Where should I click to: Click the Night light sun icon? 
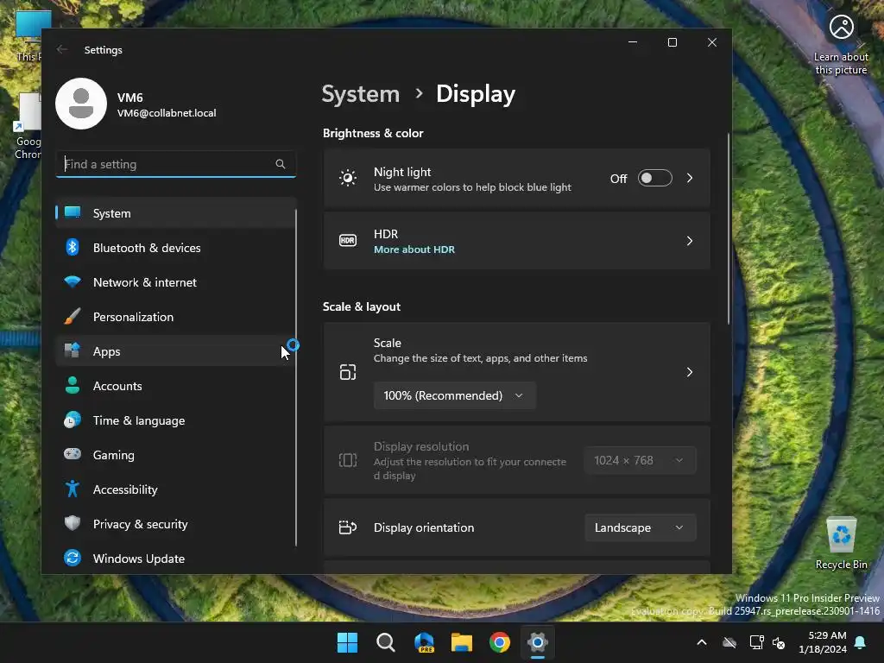click(x=348, y=178)
